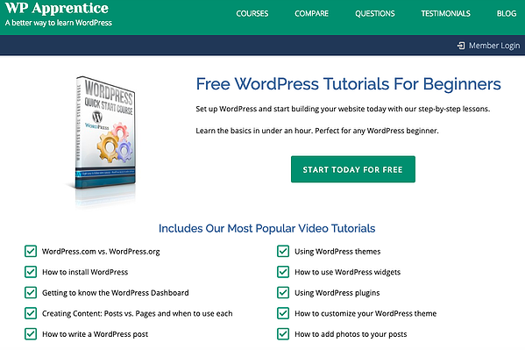Click checkmark beside How to use WordPress widgets
The height and width of the screenshot is (350, 525).
[x=283, y=272]
